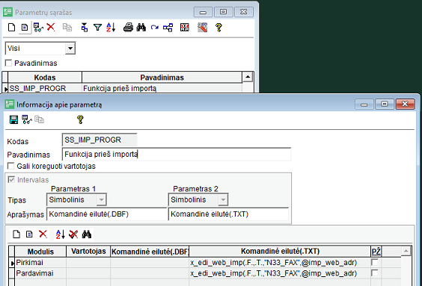Delete row with red X in lower grid toolbar
Viewport: 422px width, 286px height.
tap(43, 234)
